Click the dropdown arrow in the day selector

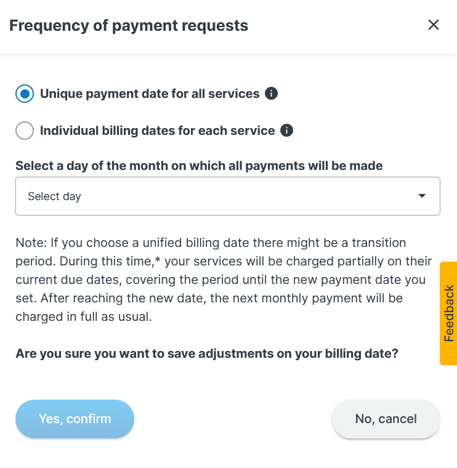click(422, 196)
